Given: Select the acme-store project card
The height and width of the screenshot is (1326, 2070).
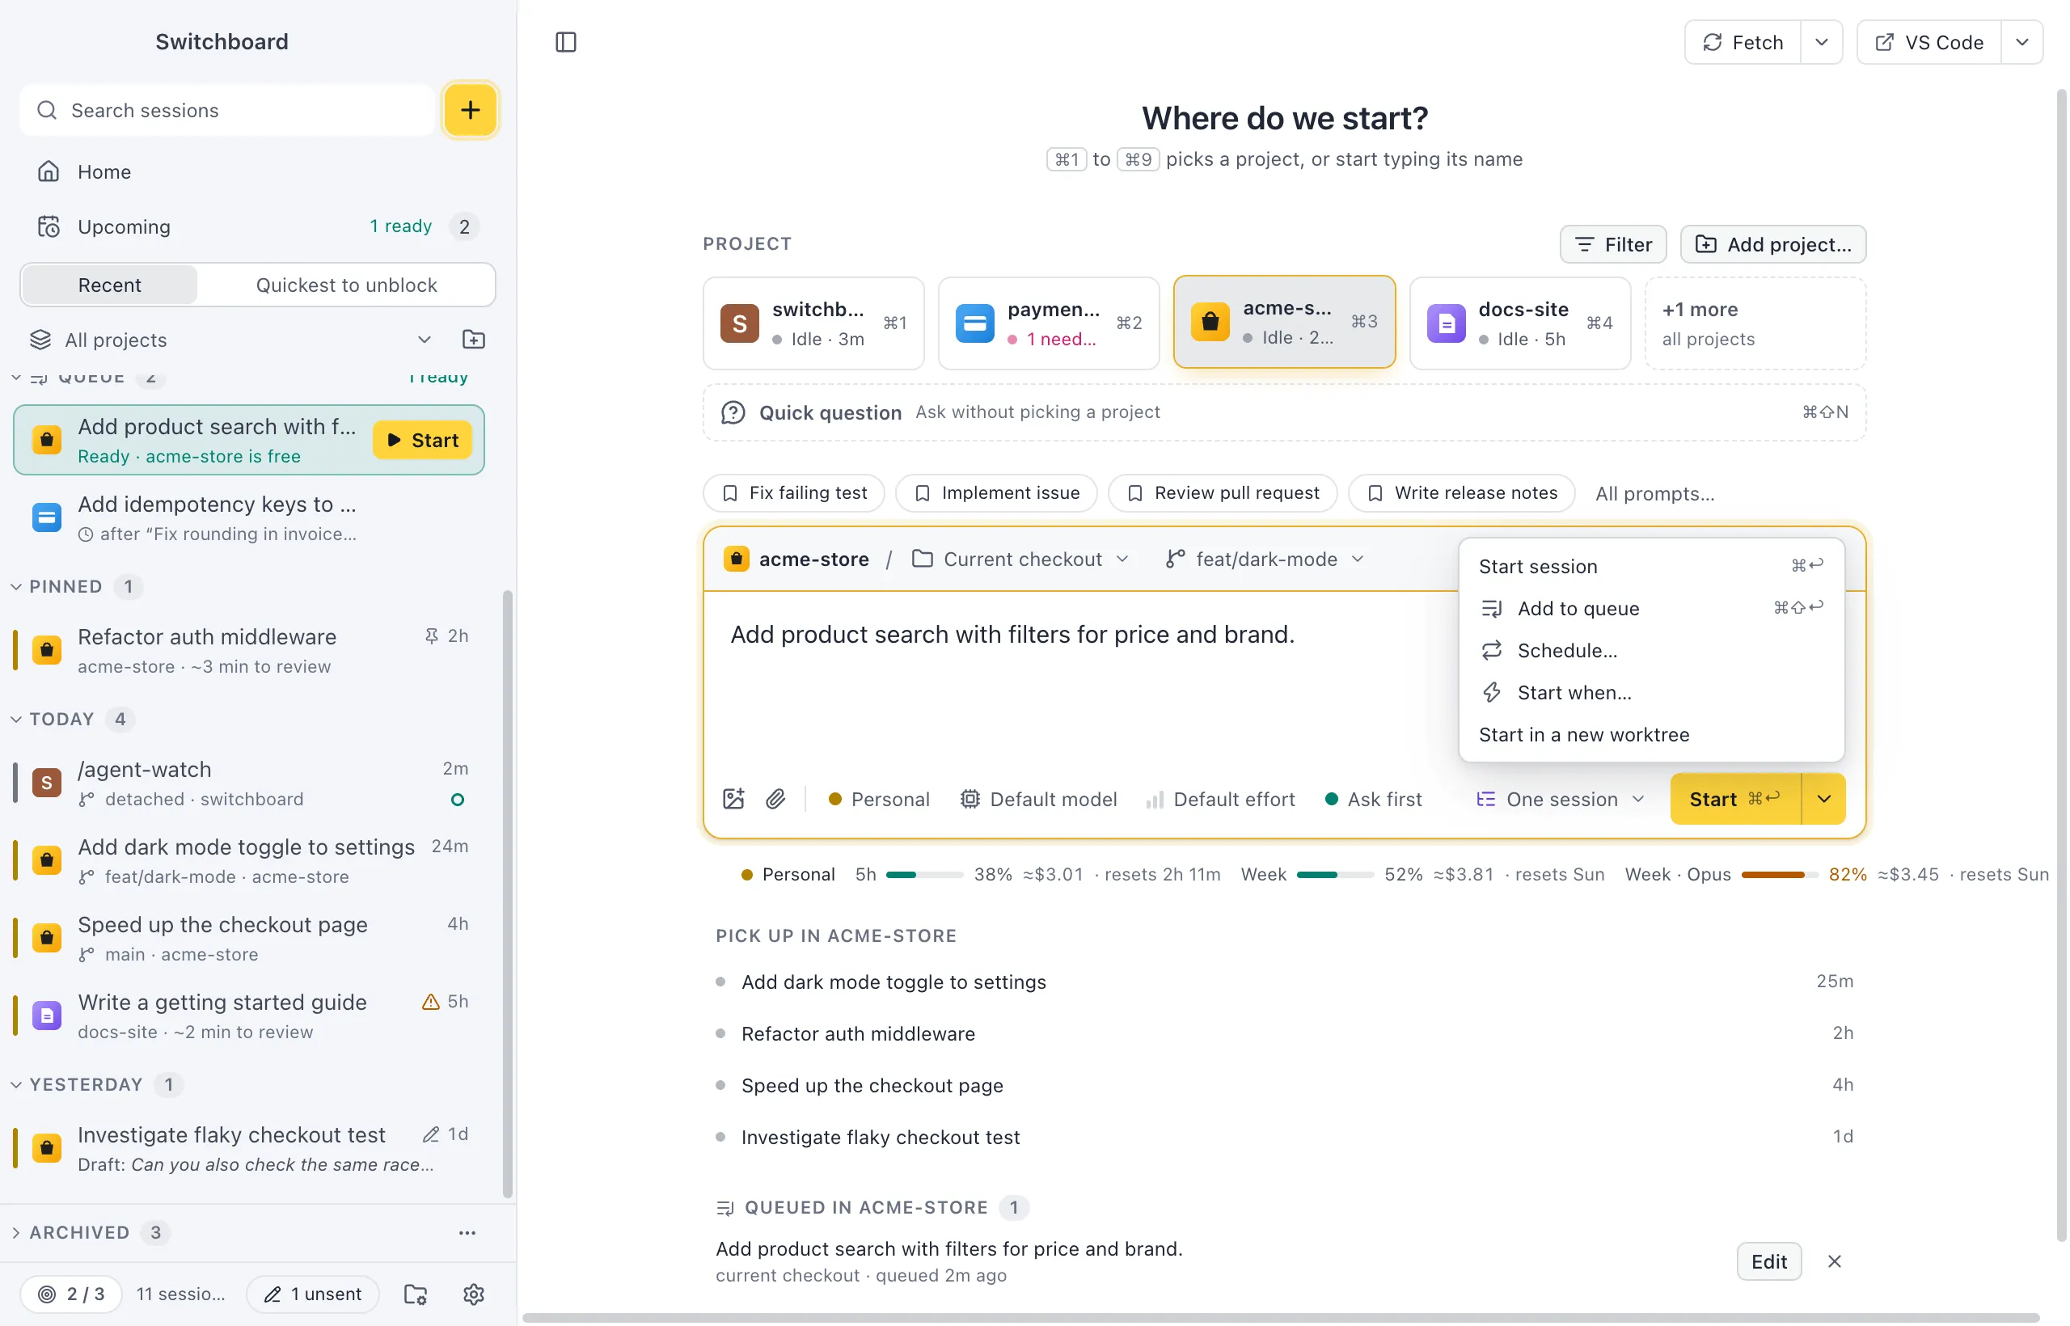Looking at the screenshot, I should pos(1284,321).
